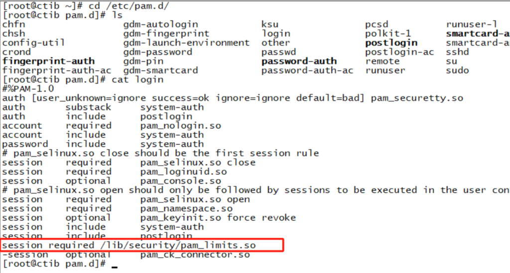Viewport: 510px width, 273px height.
Task: Click the pam_console.so optional session line
Action: [112, 181]
